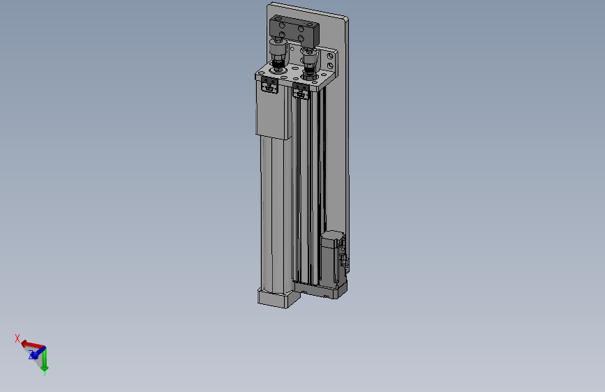Select the red X axis arrow of triad
Screen dimensions: 605x392
point(32,344)
